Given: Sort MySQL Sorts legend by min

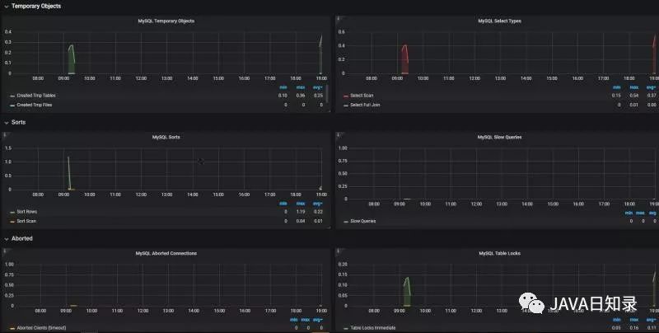Looking at the screenshot, I should pos(283,204).
